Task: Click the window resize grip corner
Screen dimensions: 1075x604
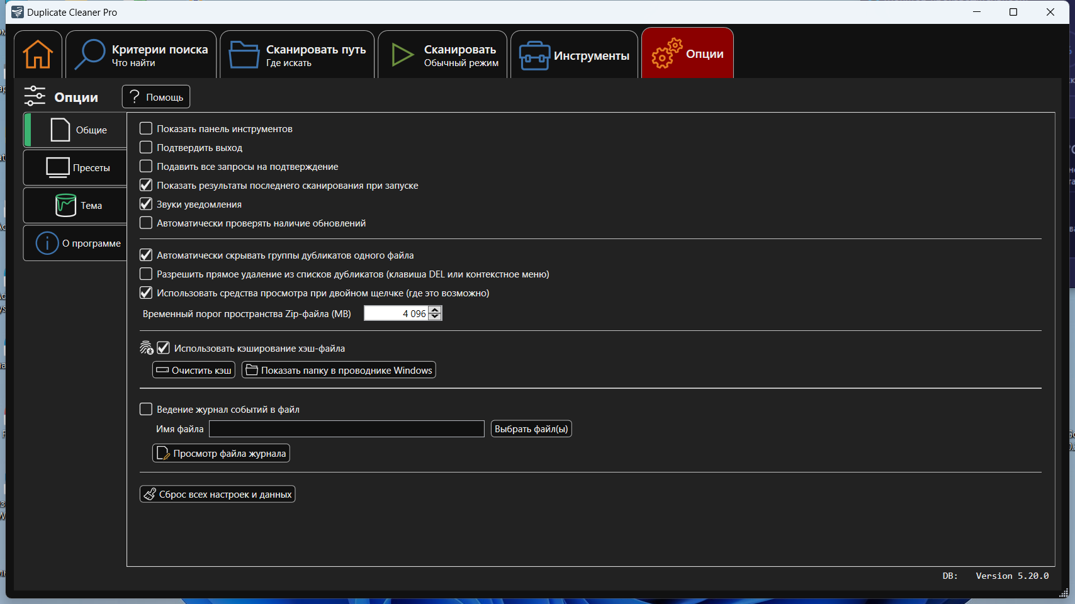Action: pyautogui.click(x=1064, y=592)
